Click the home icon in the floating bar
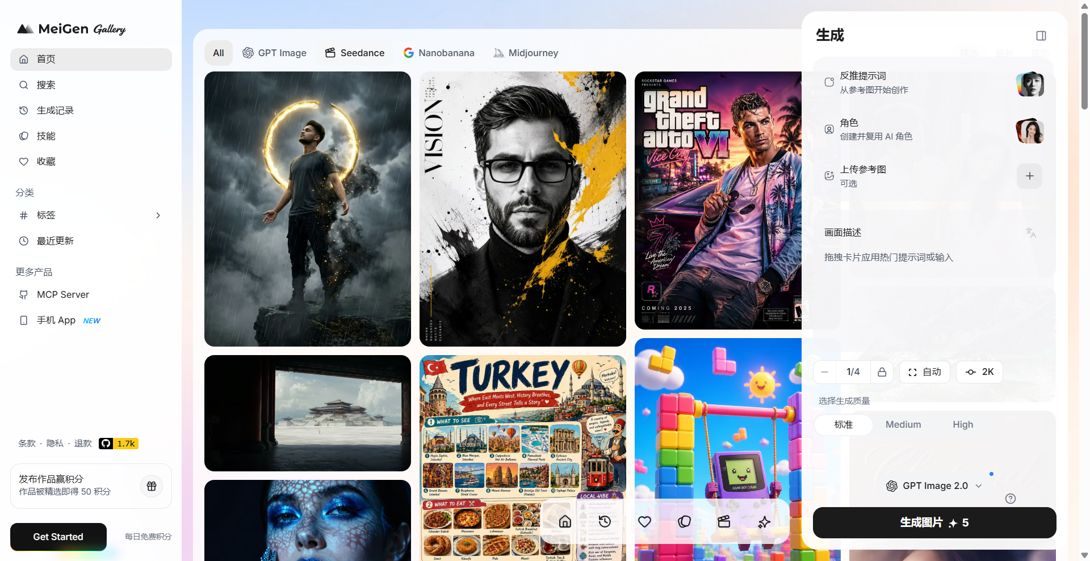 pyautogui.click(x=565, y=522)
